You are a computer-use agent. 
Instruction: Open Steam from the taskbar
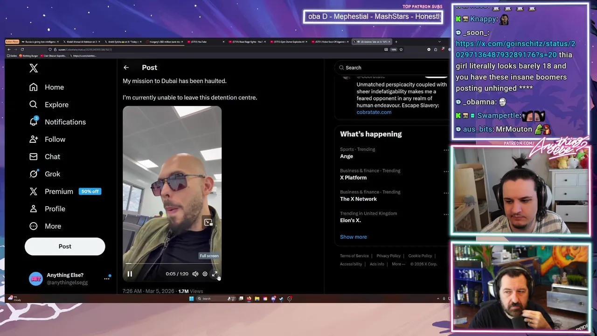coord(281,299)
